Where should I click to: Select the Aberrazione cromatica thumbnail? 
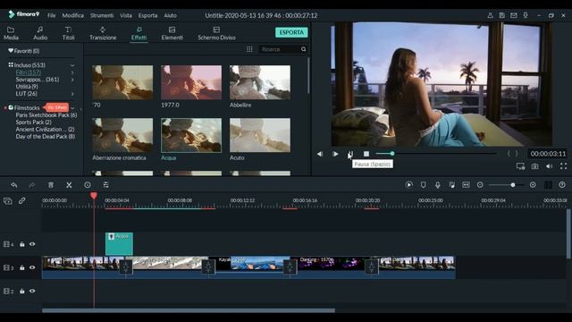point(122,135)
